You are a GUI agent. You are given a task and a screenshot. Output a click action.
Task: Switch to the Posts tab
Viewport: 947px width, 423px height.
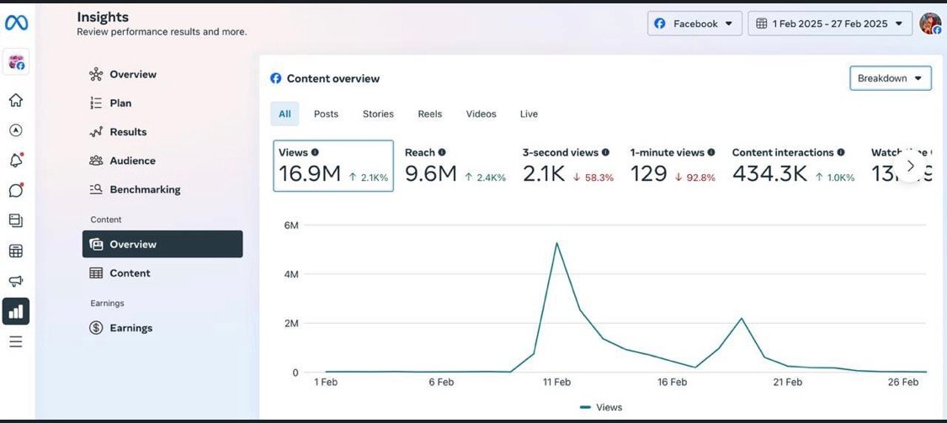tap(326, 114)
